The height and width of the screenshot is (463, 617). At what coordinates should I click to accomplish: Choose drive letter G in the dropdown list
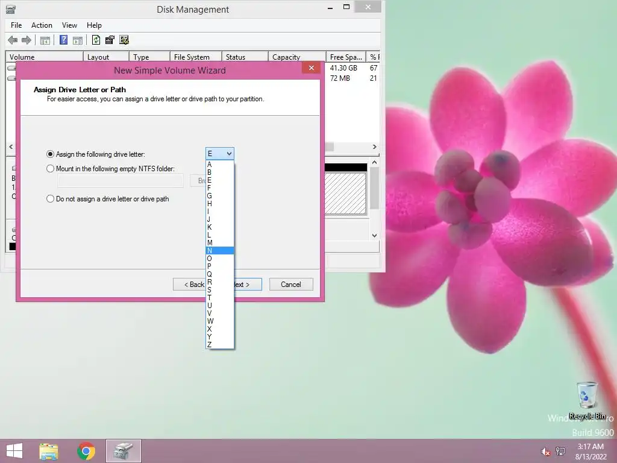click(x=219, y=196)
